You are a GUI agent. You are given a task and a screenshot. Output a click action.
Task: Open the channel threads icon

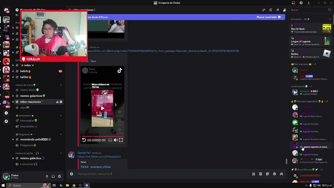click(x=264, y=10)
